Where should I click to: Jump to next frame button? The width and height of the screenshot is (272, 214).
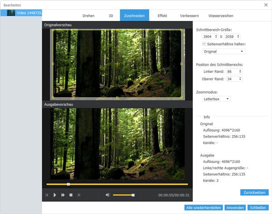tap(79, 195)
